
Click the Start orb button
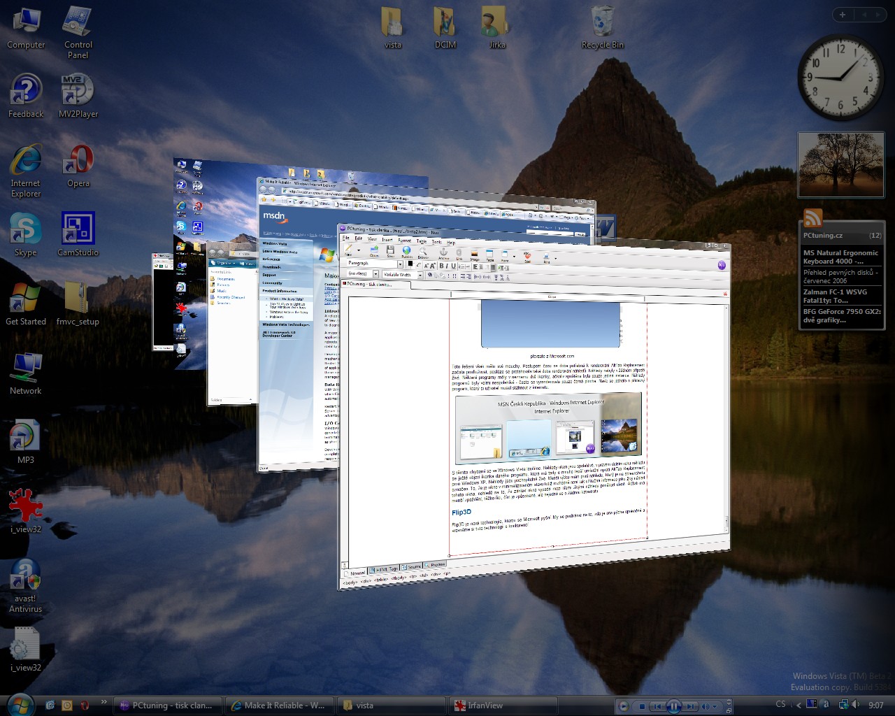tap(20, 705)
